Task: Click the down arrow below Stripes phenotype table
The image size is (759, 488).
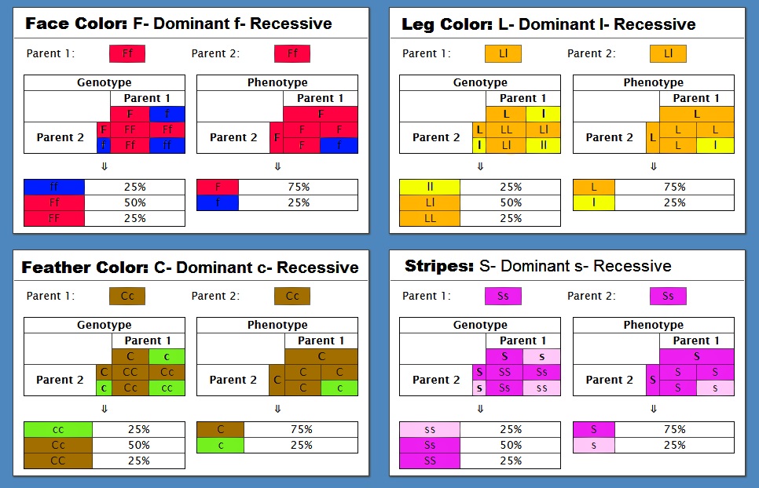Action: click(653, 409)
